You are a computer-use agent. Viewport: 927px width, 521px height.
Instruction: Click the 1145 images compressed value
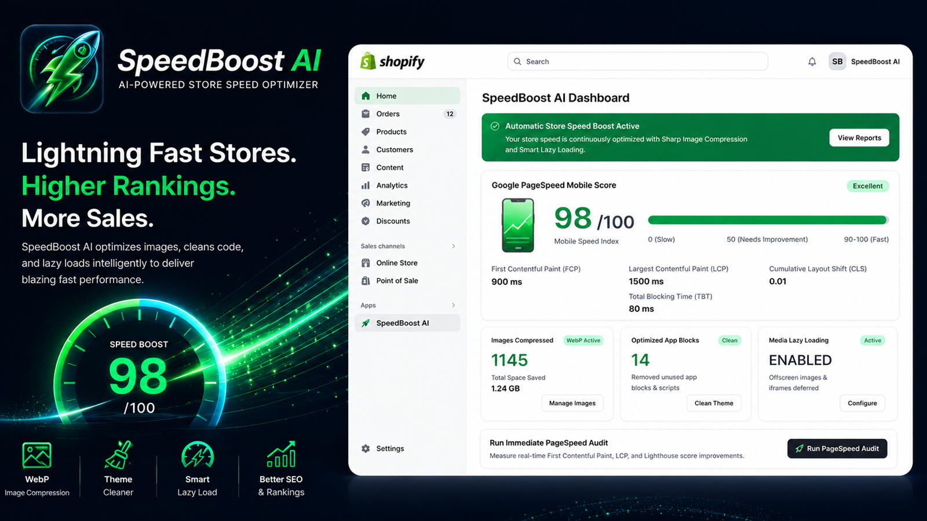click(510, 360)
